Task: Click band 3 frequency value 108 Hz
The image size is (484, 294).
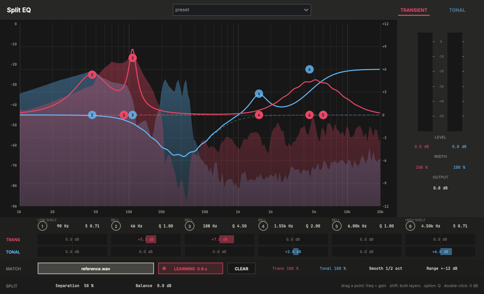Action: (x=210, y=226)
